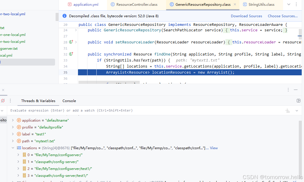This screenshot has width=304, height=182.
Task: Open the StringUtils.class tab
Action: click(x=259, y=5)
